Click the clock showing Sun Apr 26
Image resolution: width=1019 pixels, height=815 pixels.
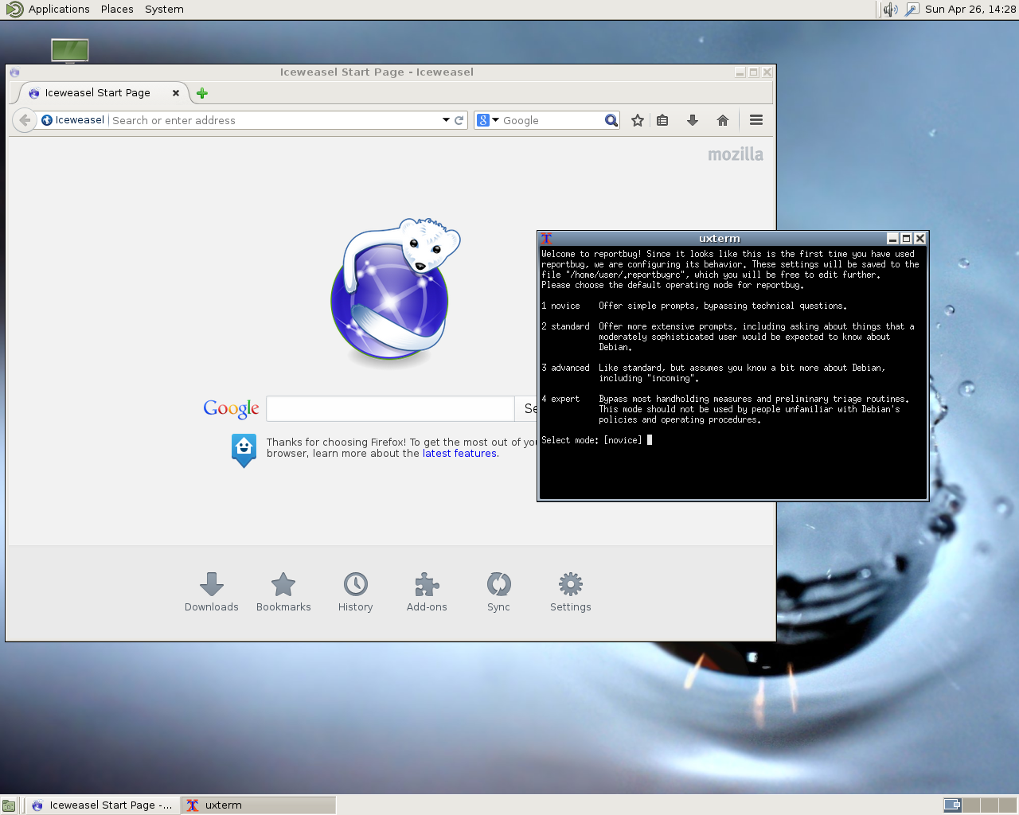point(970,9)
